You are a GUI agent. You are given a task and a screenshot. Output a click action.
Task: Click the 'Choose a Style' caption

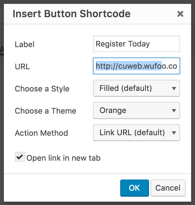(42, 89)
